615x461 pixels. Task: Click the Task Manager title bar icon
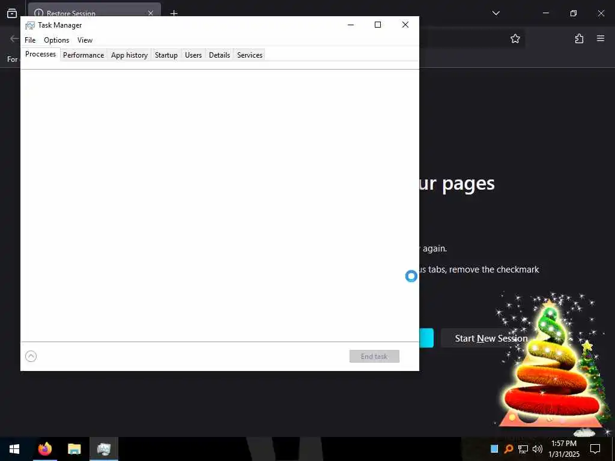pyautogui.click(x=30, y=25)
